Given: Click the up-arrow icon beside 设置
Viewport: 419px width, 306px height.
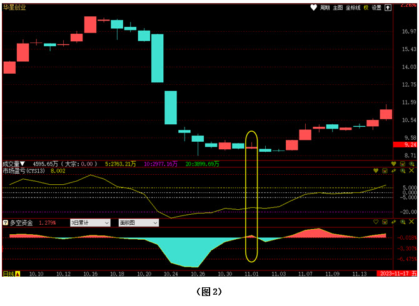Looking at the screenshot, I should (x=388, y=8).
